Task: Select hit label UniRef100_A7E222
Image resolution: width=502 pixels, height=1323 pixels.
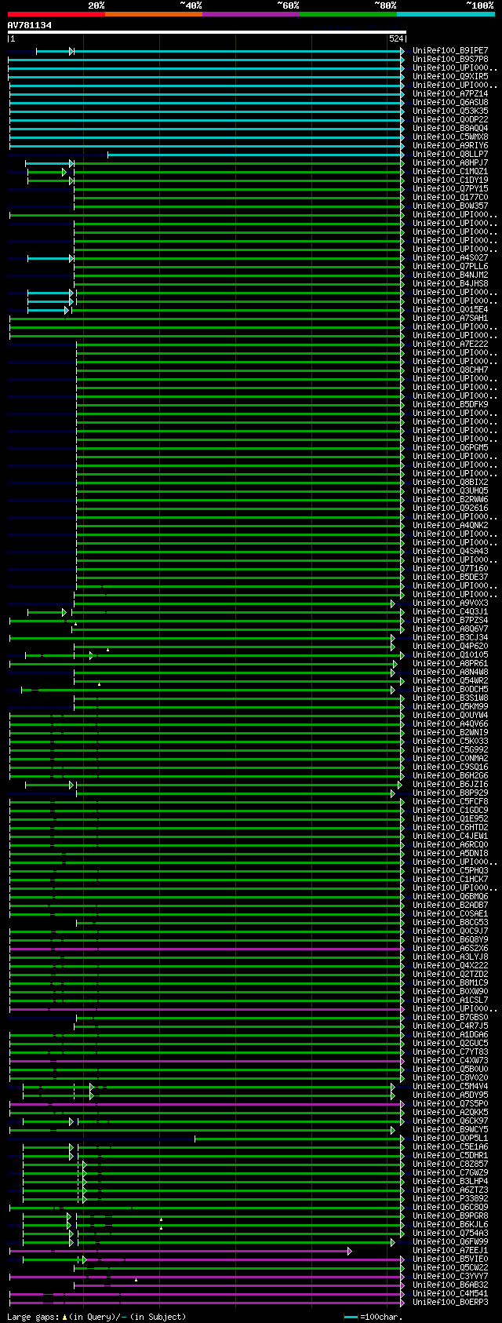Action: click(450, 344)
